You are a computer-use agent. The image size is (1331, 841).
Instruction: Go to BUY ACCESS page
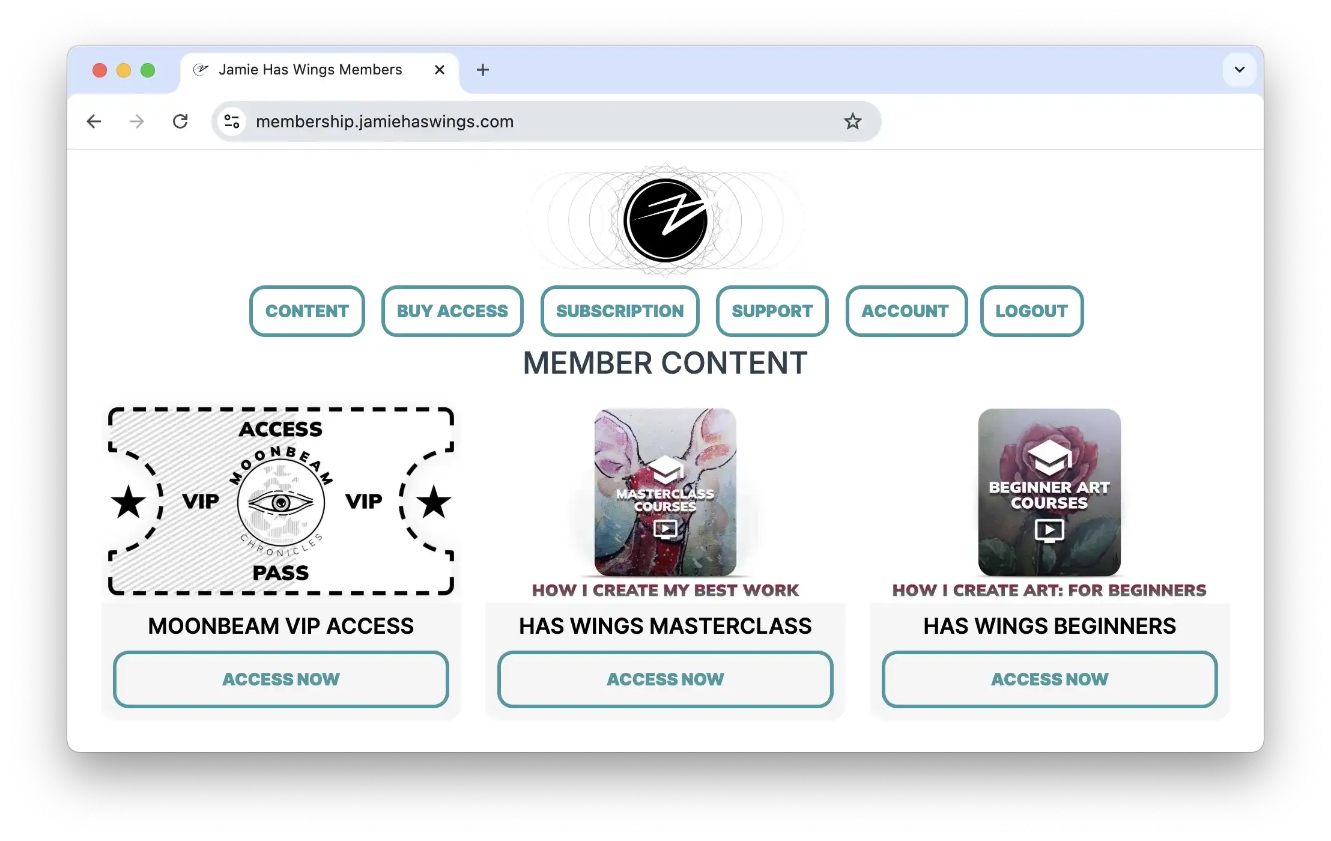pyautogui.click(x=452, y=311)
